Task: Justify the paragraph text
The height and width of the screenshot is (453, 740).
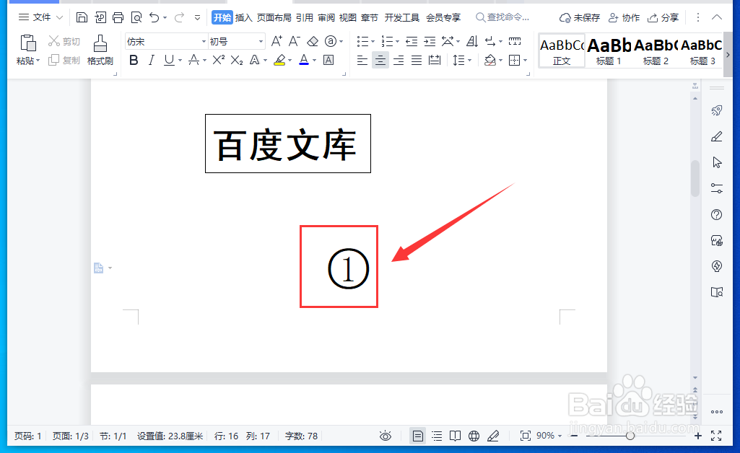Action: click(x=417, y=60)
